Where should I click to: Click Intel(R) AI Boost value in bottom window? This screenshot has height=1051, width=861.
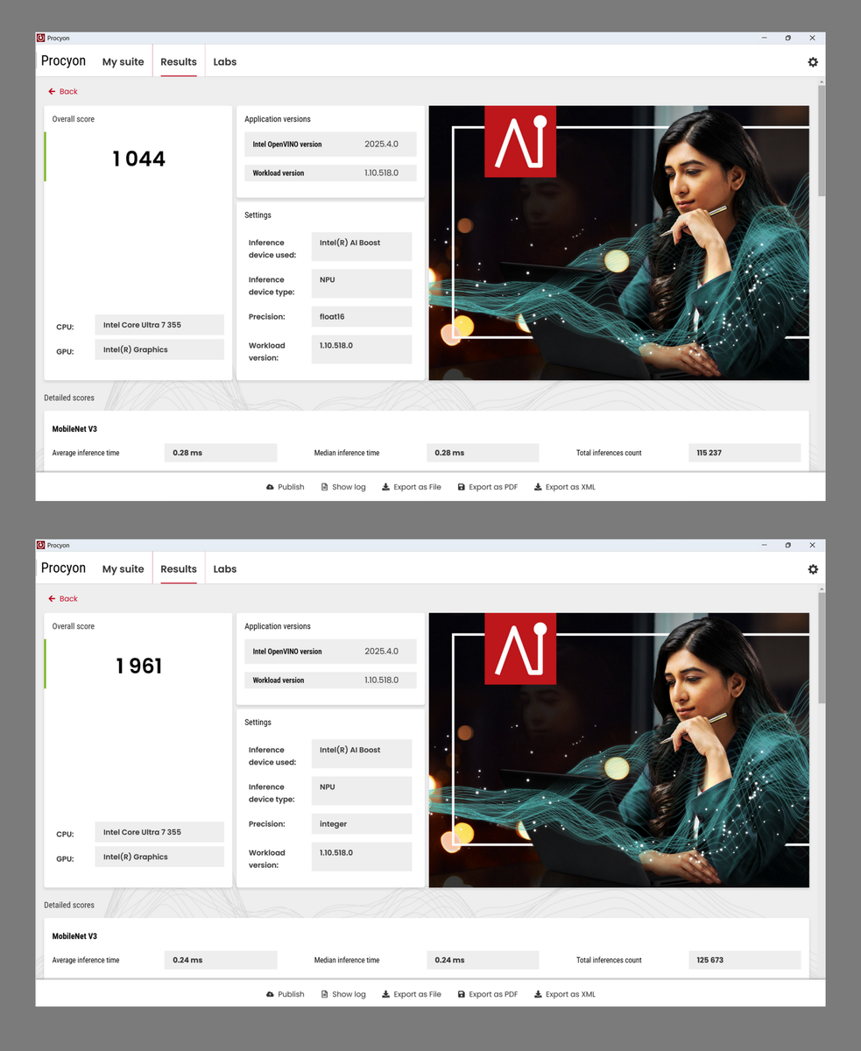click(362, 753)
